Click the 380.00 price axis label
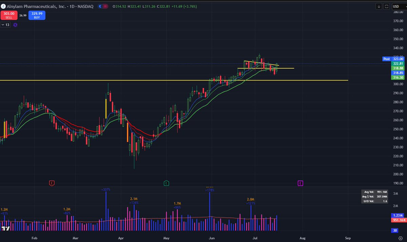 pyautogui.click(x=398, y=12)
